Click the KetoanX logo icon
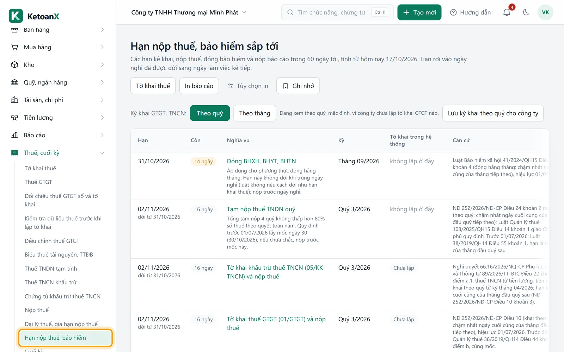The width and height of the screenshot is (564, 352). [x=16, y=16]
